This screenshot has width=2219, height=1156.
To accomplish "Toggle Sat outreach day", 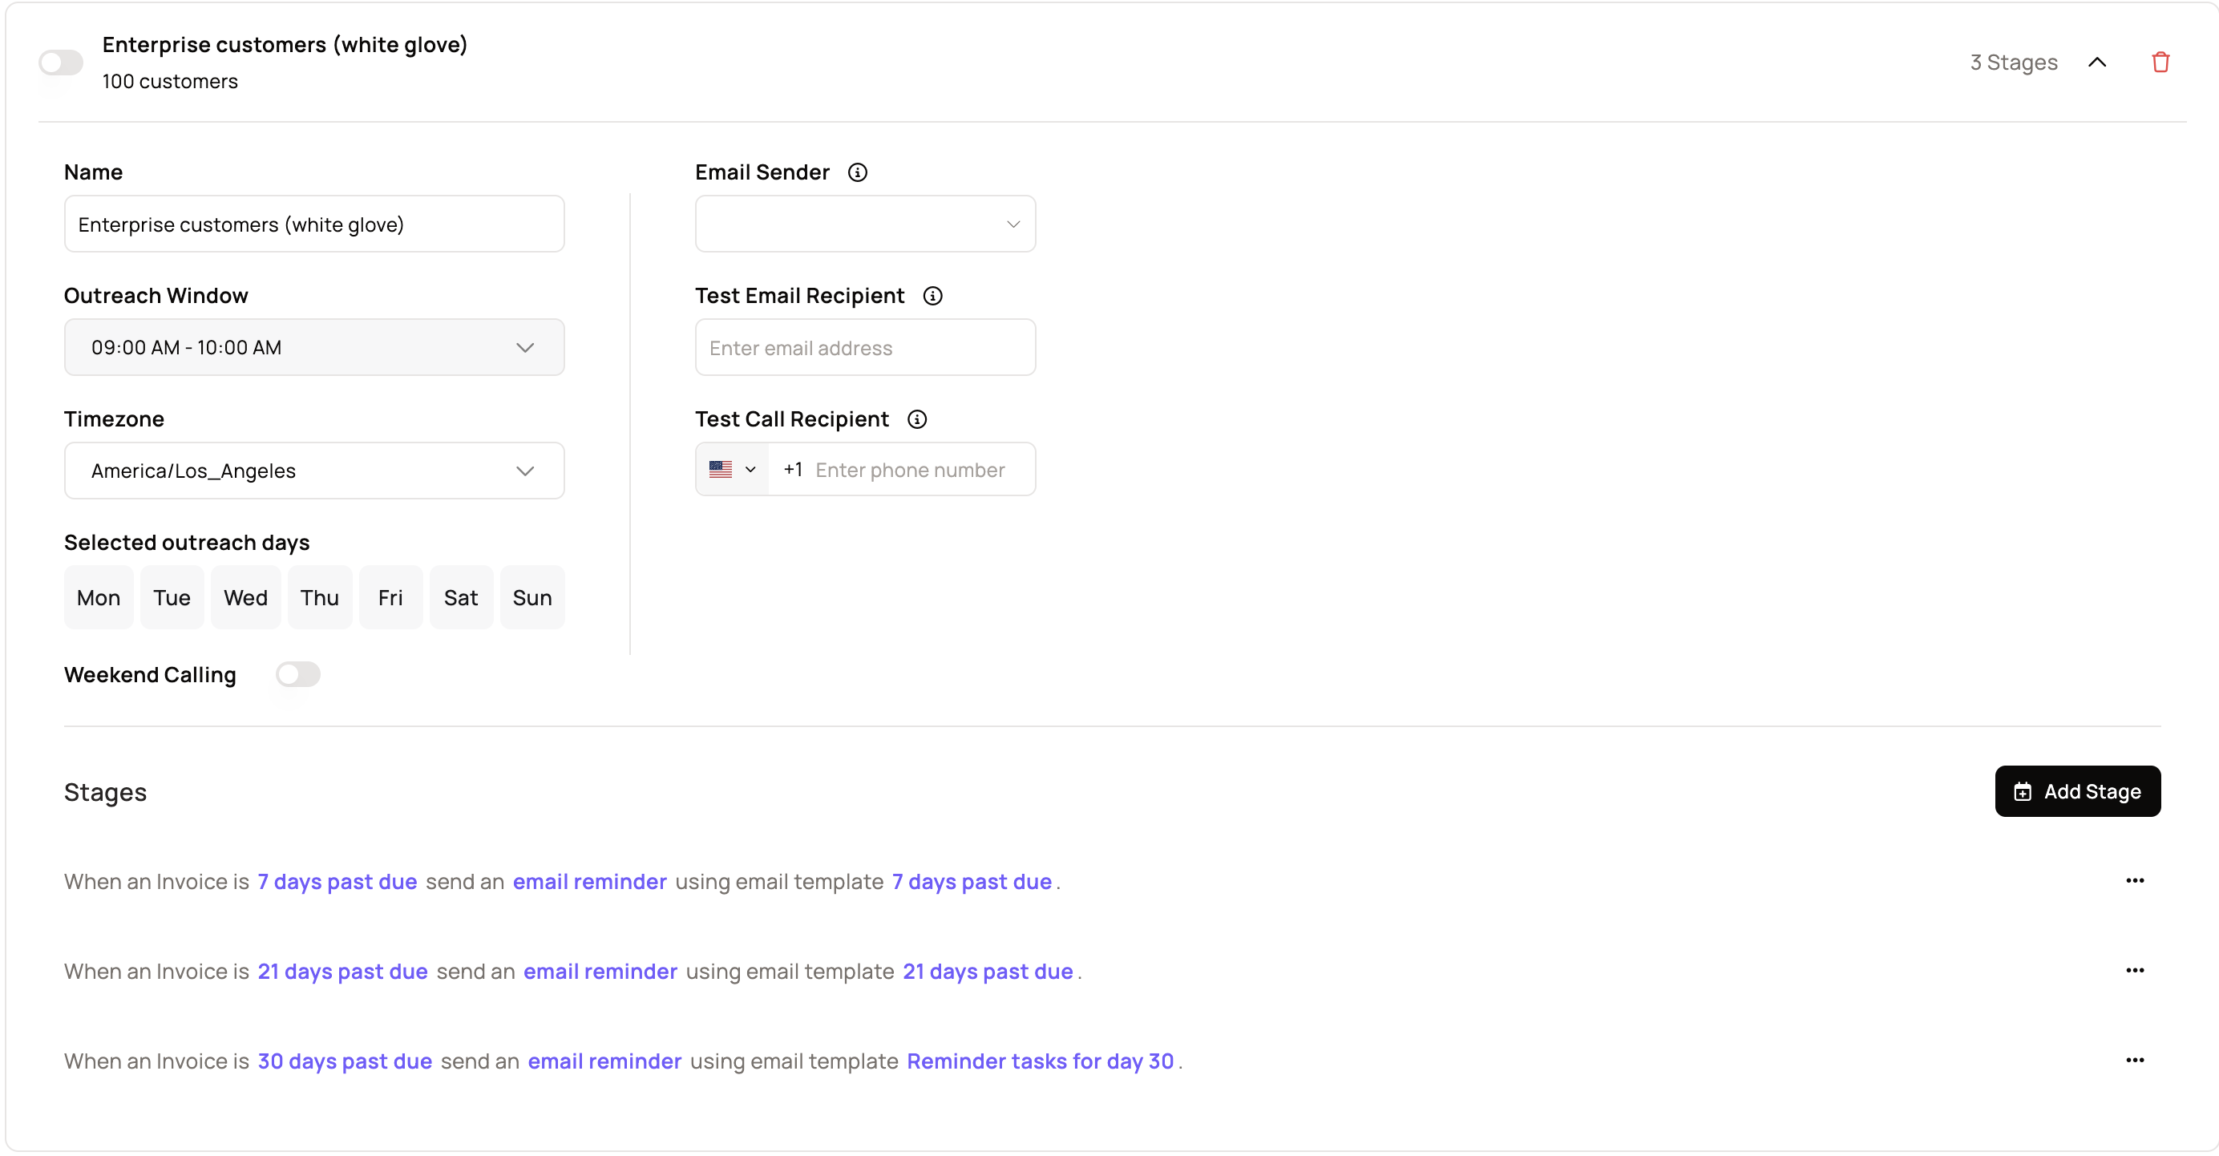I will click(x=460, y=597).
